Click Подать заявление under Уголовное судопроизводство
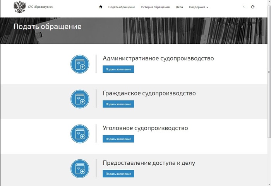This screenshot has height=186, width=271. 118,139
